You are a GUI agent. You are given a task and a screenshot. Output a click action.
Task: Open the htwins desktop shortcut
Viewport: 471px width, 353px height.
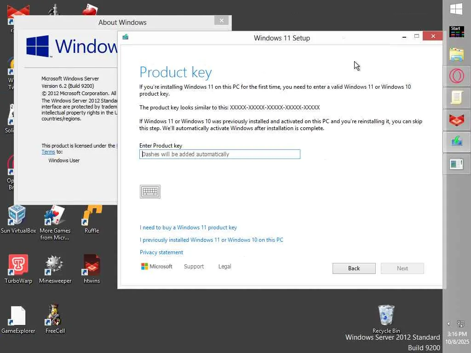click(x=92, y=269)
